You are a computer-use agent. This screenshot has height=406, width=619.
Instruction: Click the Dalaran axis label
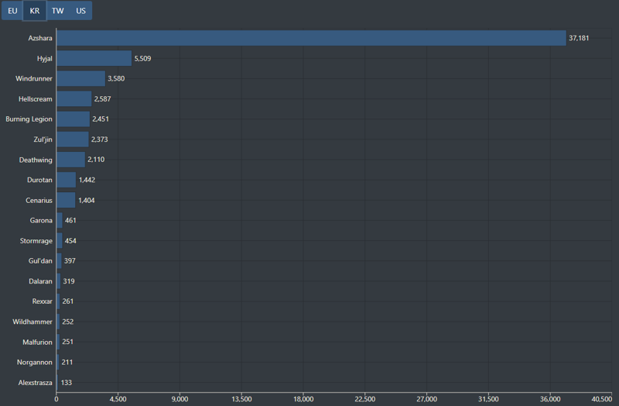click(x=40, y=281)
